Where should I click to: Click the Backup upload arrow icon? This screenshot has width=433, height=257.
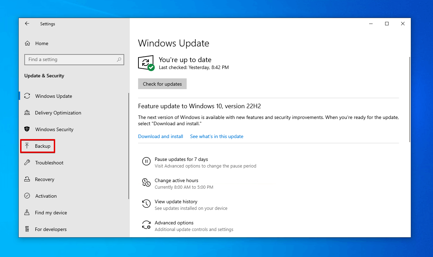[x=27, y=146]
